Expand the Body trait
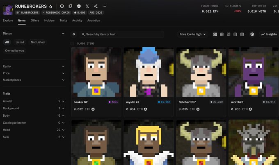Screen dimensions: 279x165 coord(34,115)
